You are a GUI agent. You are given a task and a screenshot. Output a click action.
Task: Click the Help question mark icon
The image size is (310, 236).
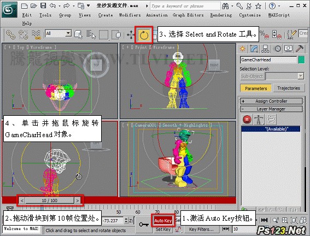click(272, 6)
